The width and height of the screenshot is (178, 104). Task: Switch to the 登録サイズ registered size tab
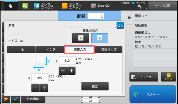(108, 50)
